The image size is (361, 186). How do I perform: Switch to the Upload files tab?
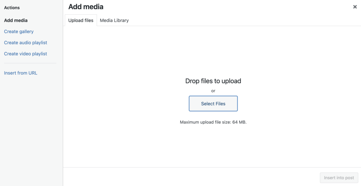coord(81,20)
